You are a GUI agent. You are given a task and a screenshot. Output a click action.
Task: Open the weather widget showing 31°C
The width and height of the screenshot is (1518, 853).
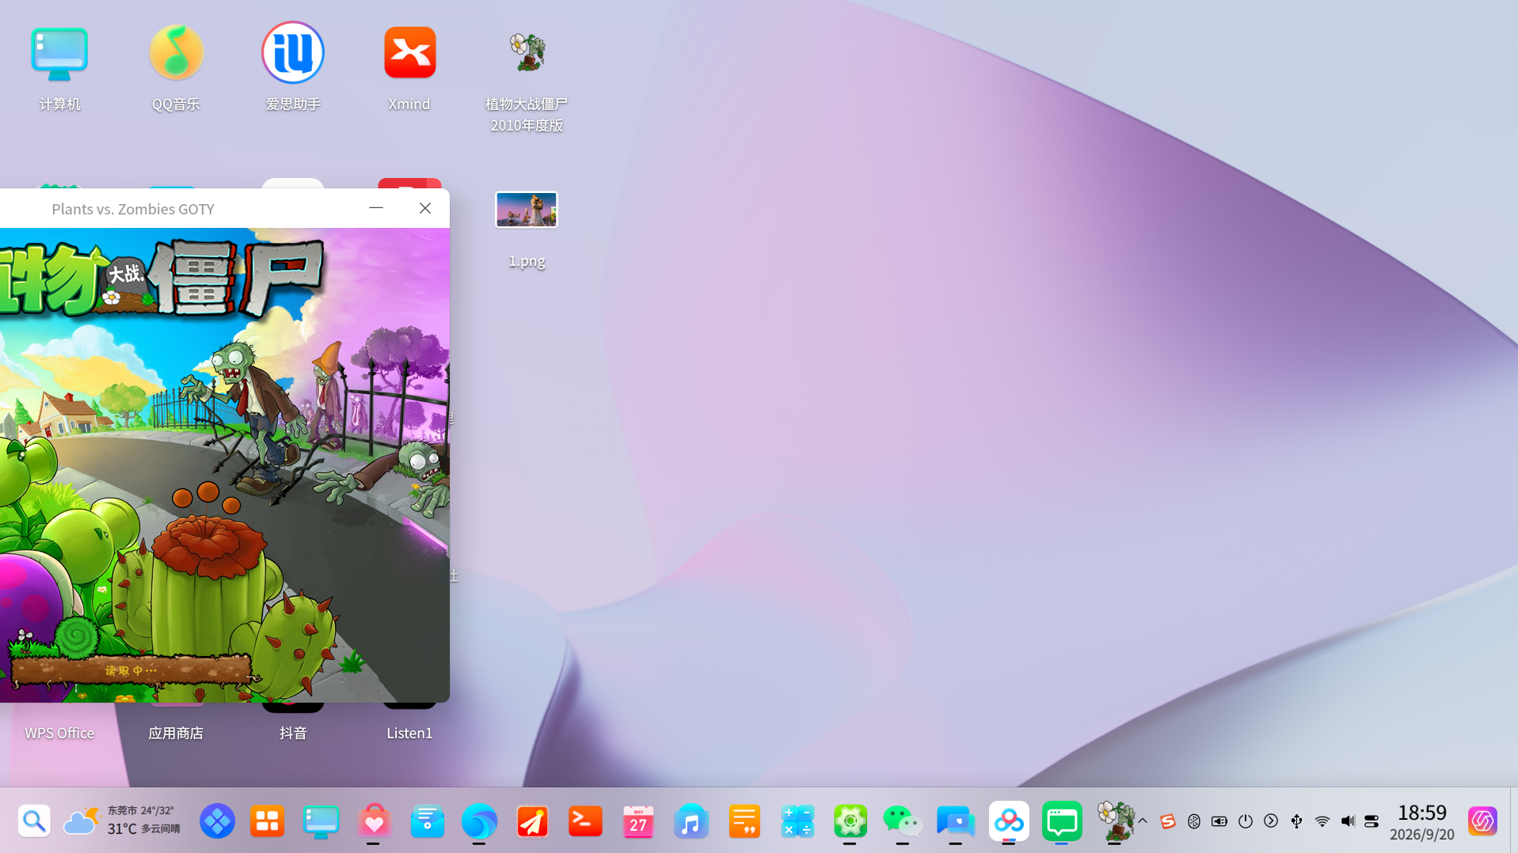[123, 821]
